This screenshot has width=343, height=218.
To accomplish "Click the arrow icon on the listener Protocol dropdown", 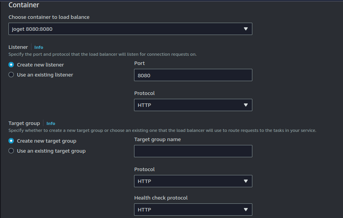I will click(246, 105).
